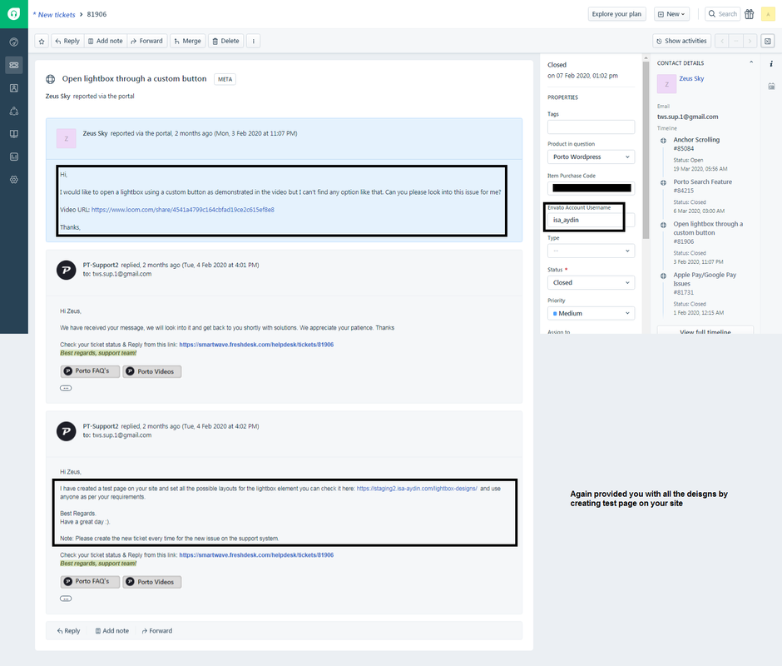Viewport: 782px width, 666px height.
Task: Click View full timeline button
Action: click(x=705, y=331)
